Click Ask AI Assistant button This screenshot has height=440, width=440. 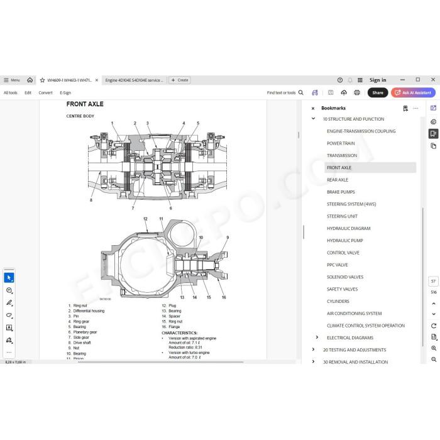(413, 92)
